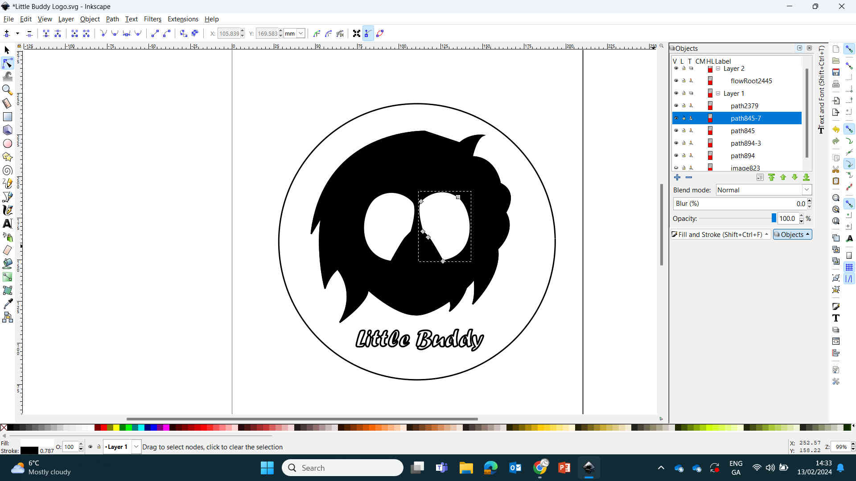Select the Text tool in toolbox
Viewport: 856px width, 481px height.
7,224
